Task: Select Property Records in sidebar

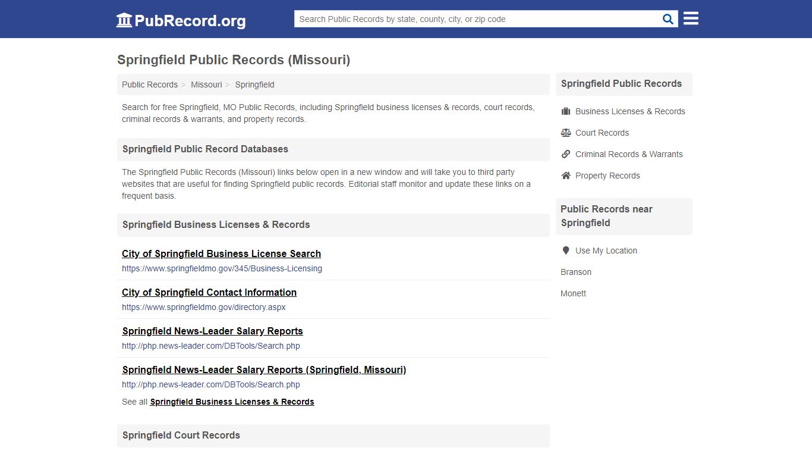Action: (608, 176)
